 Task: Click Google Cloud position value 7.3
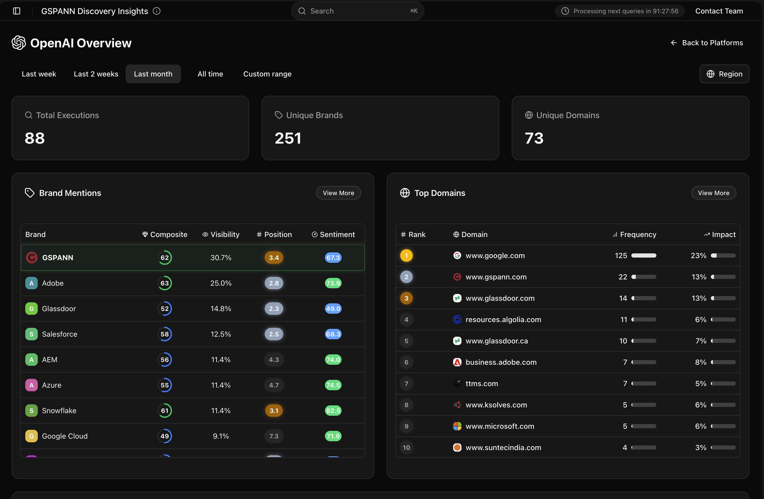(x=274, y=436)
